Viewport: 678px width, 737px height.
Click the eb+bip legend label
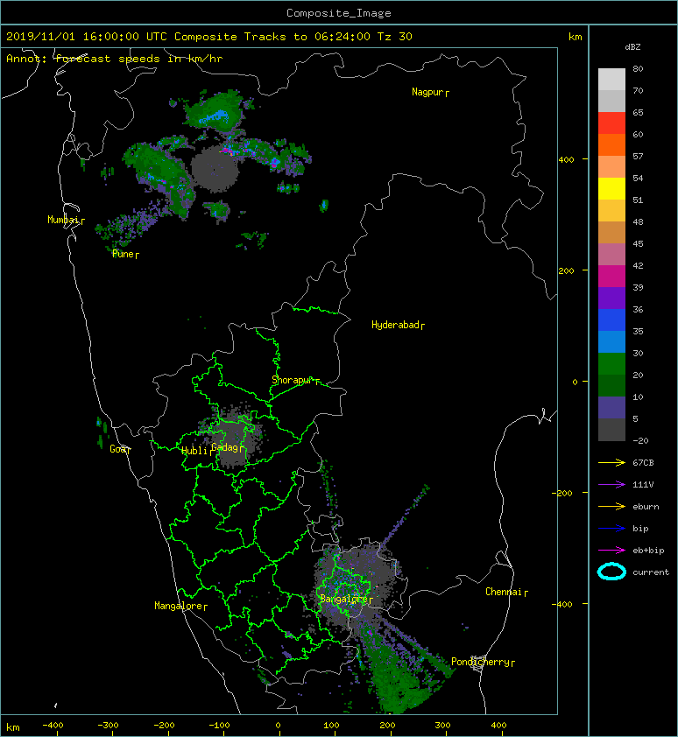click(x=648, y=550)
